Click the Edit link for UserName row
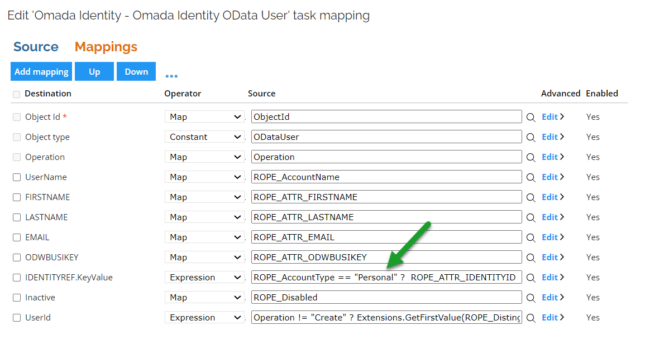 point(552,177)
